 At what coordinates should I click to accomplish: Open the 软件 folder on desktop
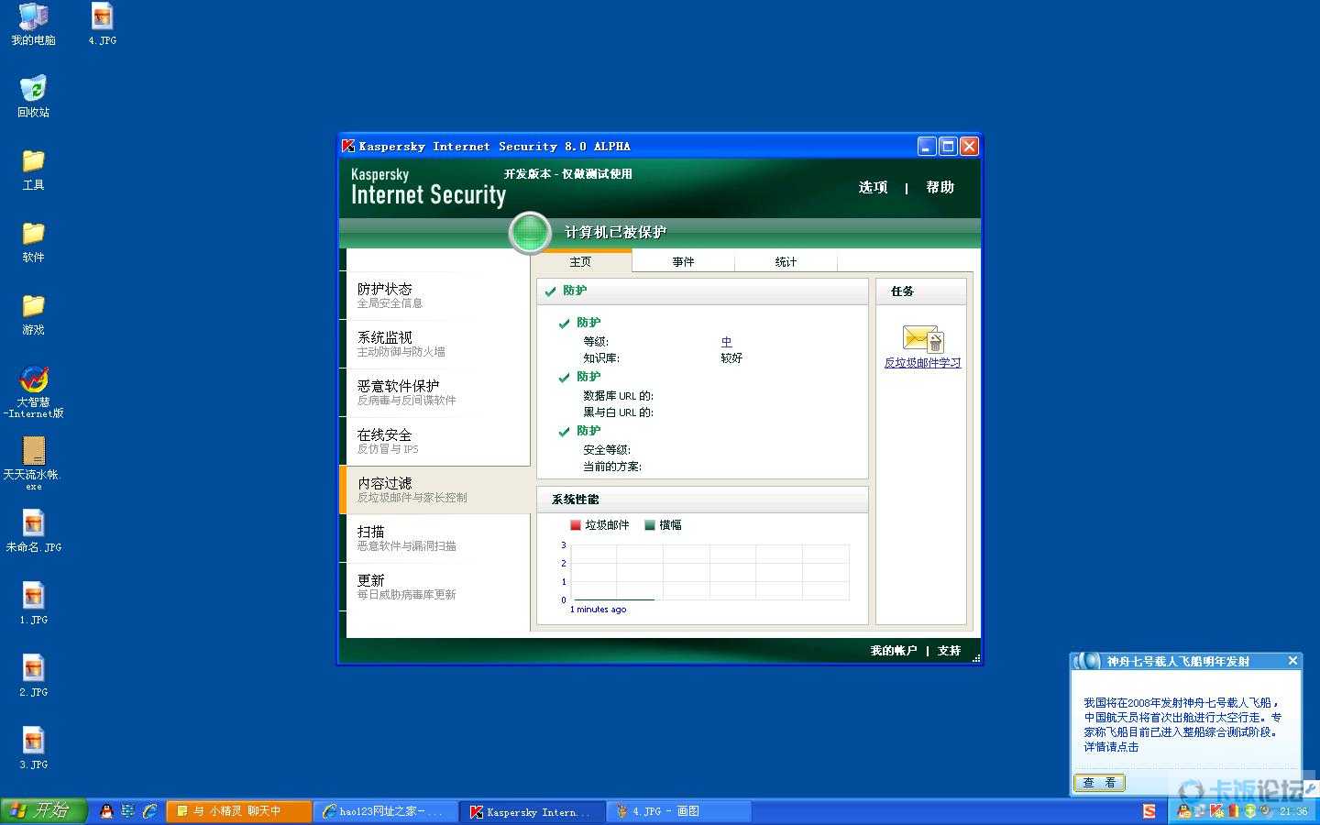point(33,242)
